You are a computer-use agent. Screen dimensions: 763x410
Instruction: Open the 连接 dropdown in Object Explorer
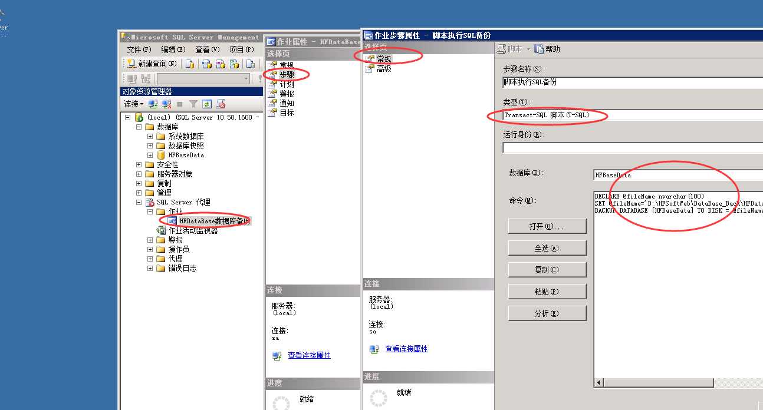click(134, 104)
